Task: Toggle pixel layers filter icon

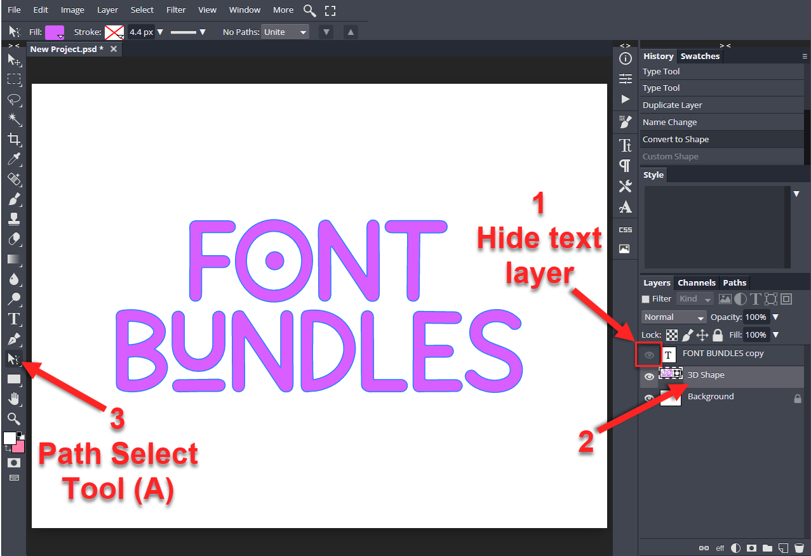Action: pyautogui.click(x=725, y=299)
